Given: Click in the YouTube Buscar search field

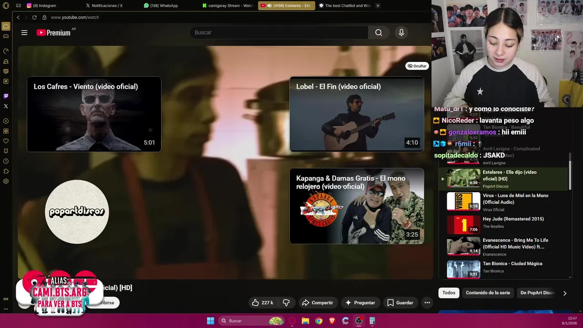Looking at the screenshot, I should tap(279, 32).
